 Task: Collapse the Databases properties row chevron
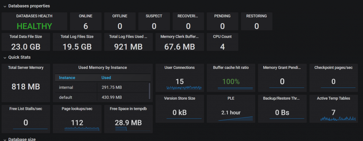pyautogui.click(x=5, y=6)
